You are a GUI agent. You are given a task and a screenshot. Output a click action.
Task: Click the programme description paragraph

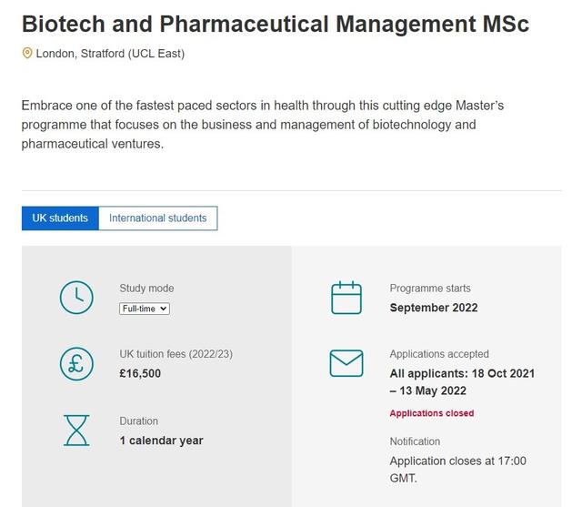(x=263, y=125)
